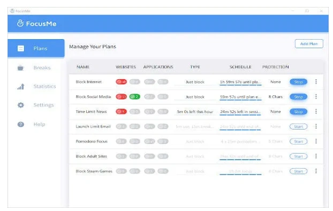Select the Block Adult Sites plan name
Screen dimensions: 333x211
[x=92, y=156]
